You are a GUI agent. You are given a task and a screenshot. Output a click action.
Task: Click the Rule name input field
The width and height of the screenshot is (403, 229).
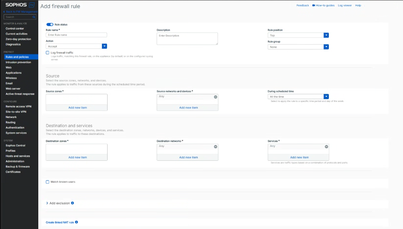76,35
